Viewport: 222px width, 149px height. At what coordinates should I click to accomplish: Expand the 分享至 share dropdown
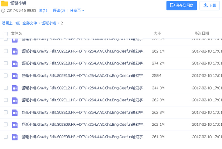point(77,10)
